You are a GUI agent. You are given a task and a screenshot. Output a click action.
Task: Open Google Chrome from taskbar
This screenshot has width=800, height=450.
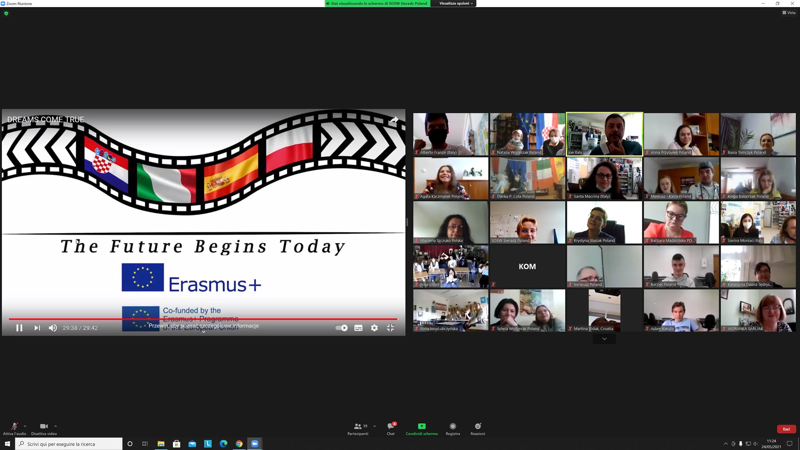239,444
